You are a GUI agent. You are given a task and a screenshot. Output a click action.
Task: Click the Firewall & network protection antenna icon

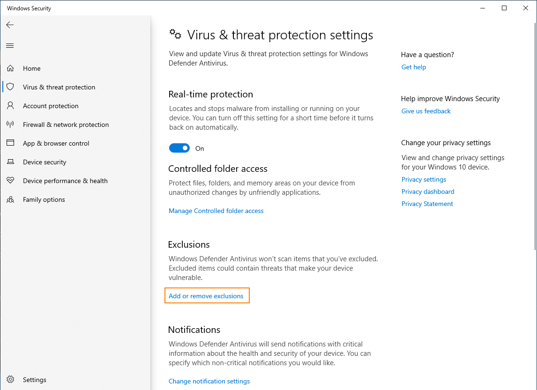tap(10, 125)
